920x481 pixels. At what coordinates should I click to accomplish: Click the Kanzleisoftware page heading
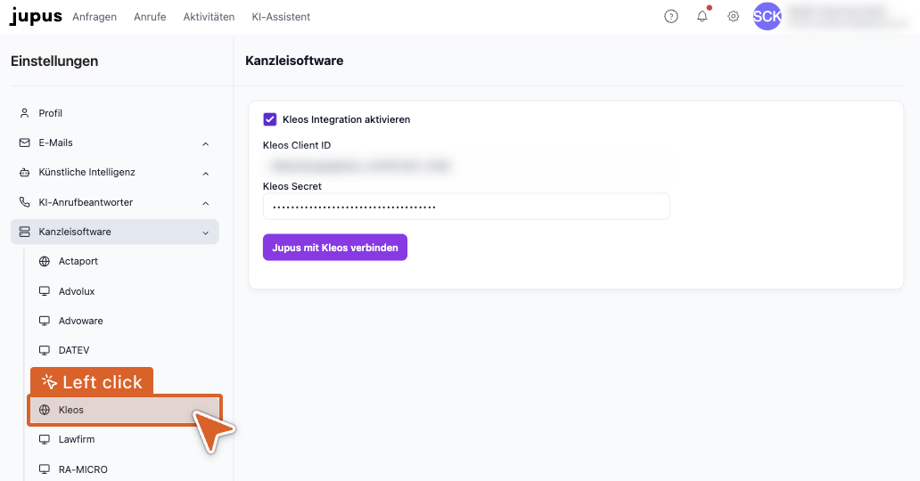click(x=294, y=61)
